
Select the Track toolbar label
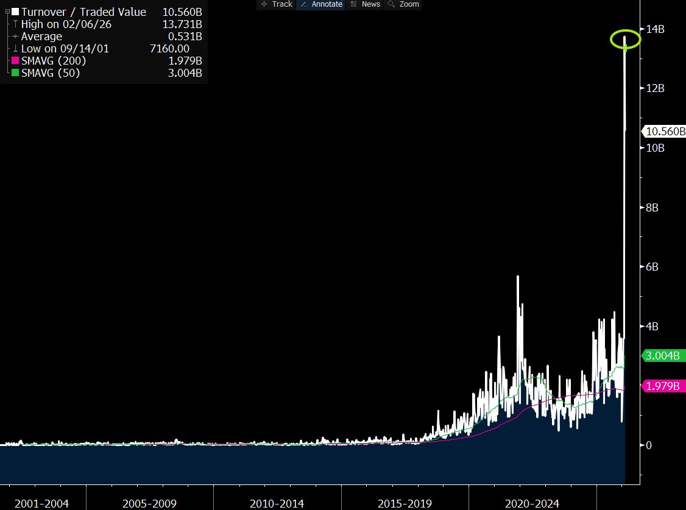coord(282,4)
